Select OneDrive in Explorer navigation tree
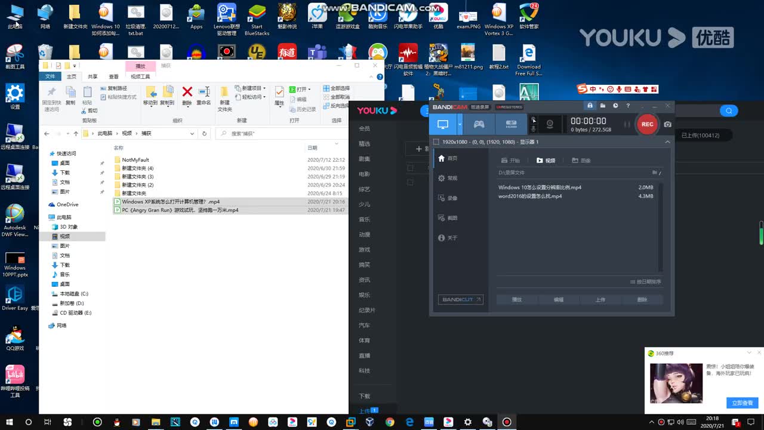This screenshot has width=764, height=430. (67, 204)
